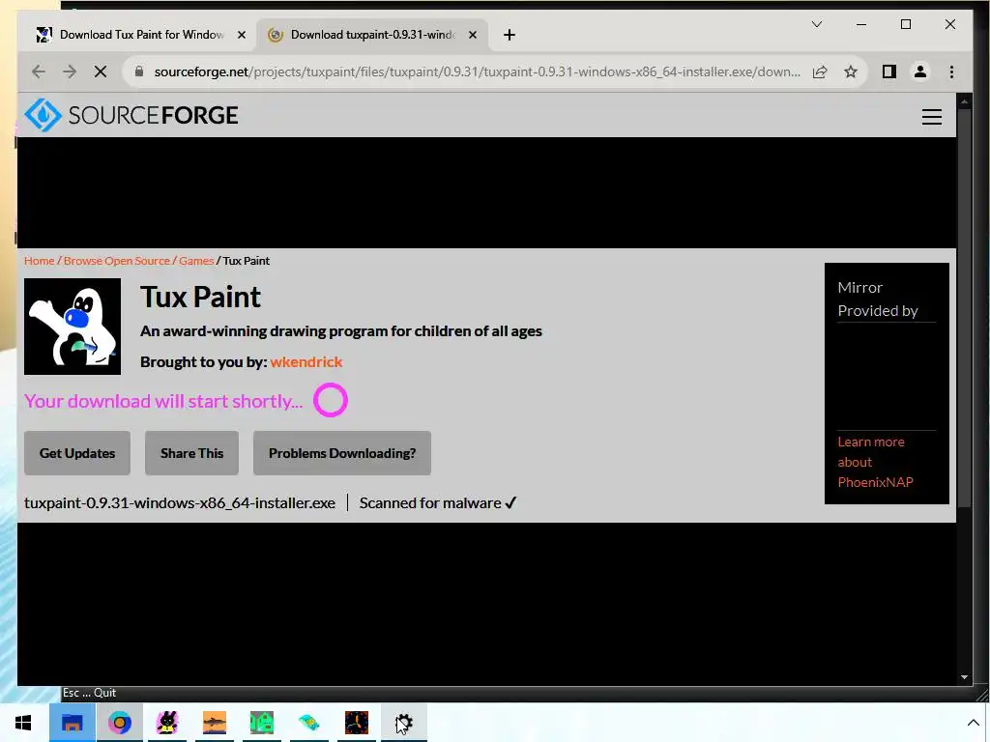990x742 pixels.
Task: Click the tuxpaint-0.9.31-windows-x86_64-installer.exe filename
Action: [180, 502]
